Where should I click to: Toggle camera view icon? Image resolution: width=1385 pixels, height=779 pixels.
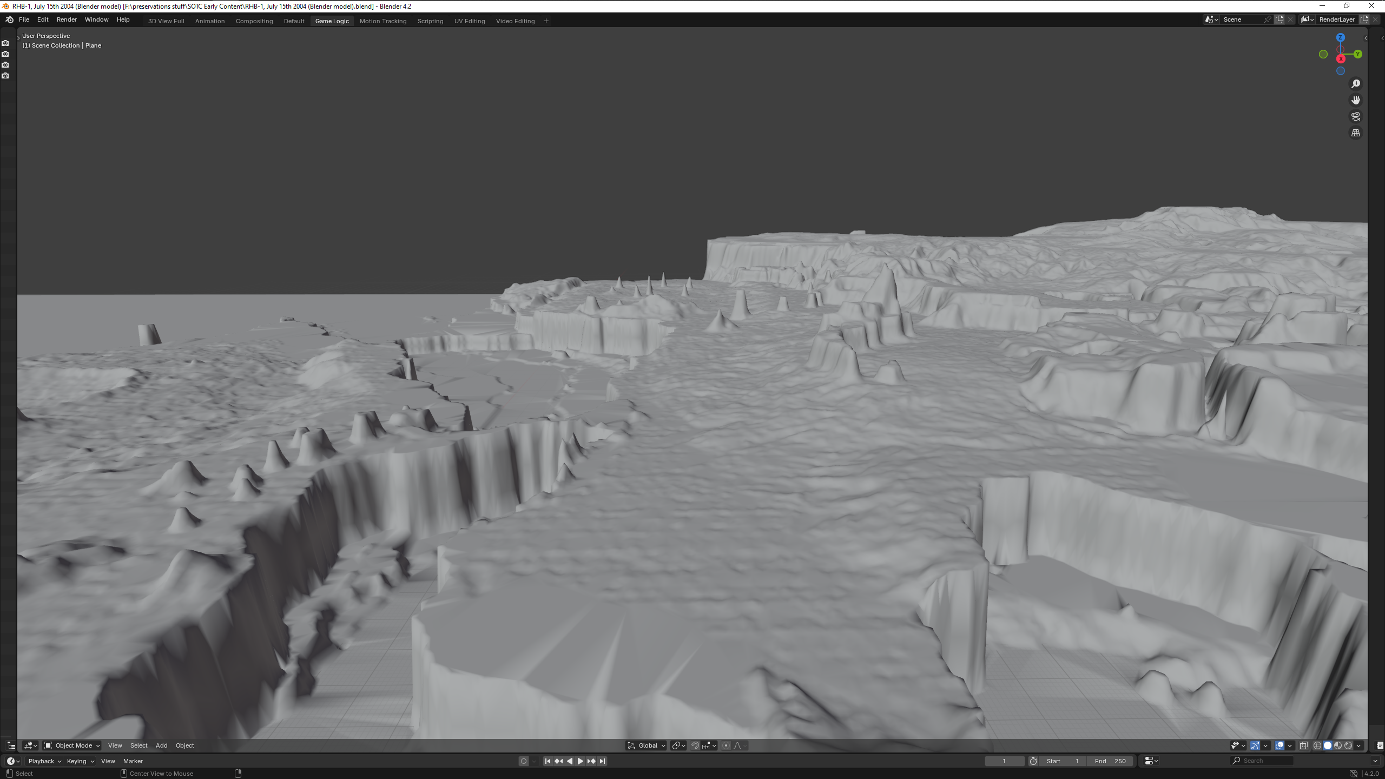pyautogui.click(x=1355, y=116)
